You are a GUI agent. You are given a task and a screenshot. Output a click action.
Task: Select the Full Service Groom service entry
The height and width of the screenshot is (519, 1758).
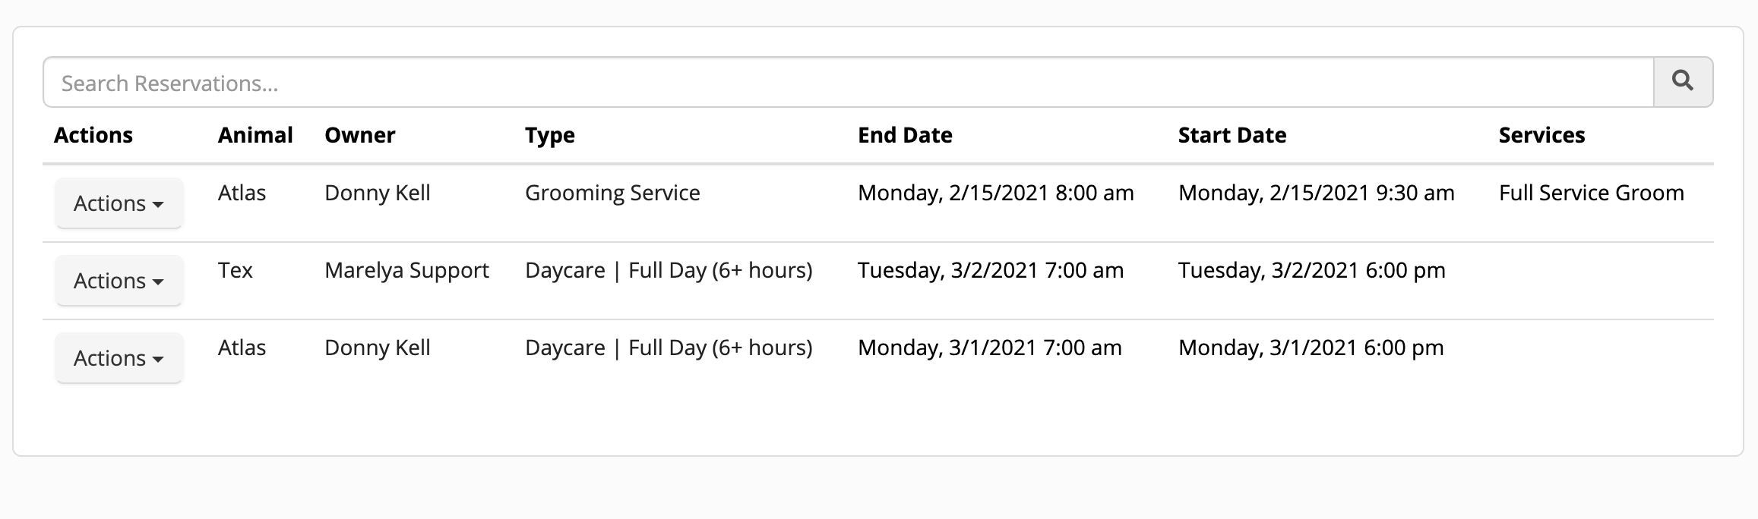coord(1589,193)
